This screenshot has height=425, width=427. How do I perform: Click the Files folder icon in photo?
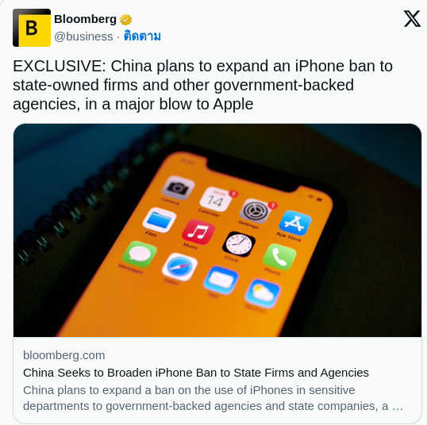(x=160, y=220)
